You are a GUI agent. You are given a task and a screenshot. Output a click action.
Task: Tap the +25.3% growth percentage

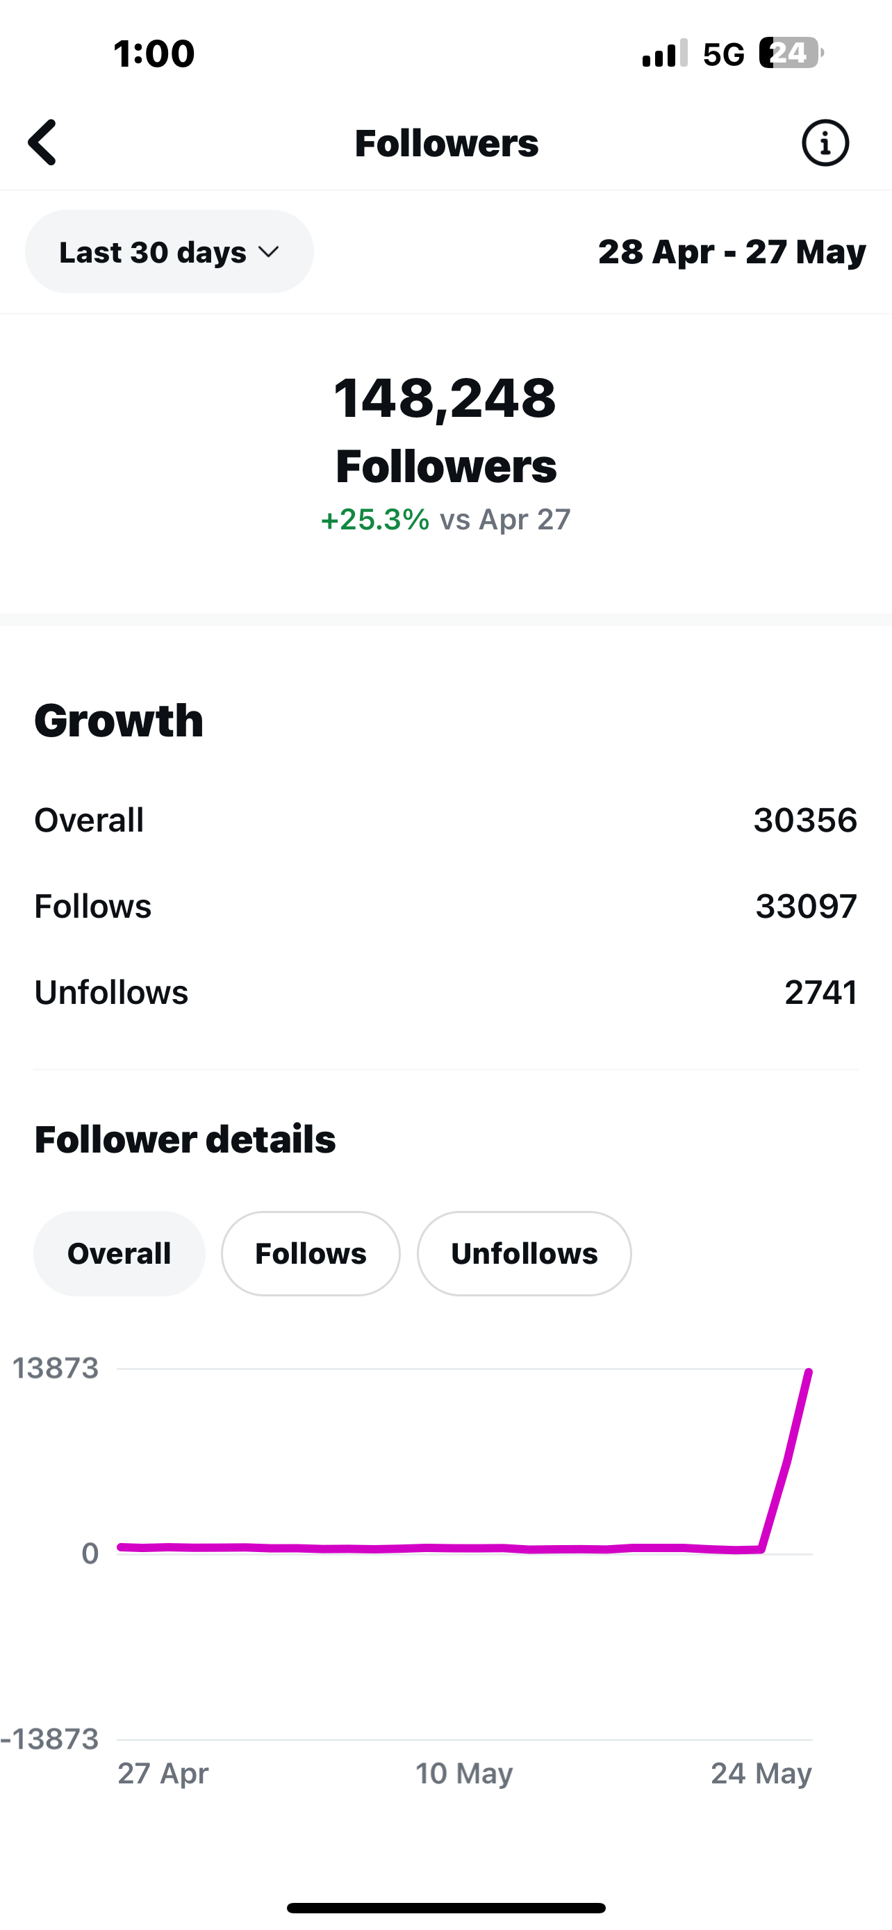[x=375, y=519]
